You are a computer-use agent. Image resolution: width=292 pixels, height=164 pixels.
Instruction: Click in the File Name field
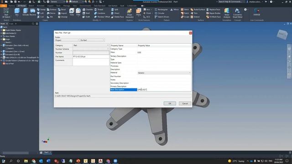(91, 56)
